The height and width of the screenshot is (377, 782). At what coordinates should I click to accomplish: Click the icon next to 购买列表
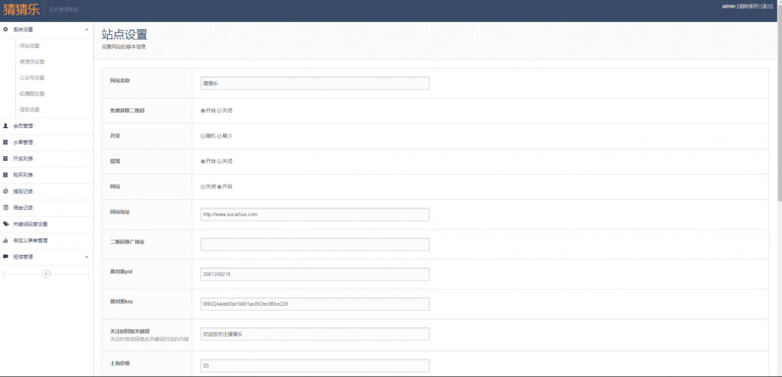coord(6,175)
